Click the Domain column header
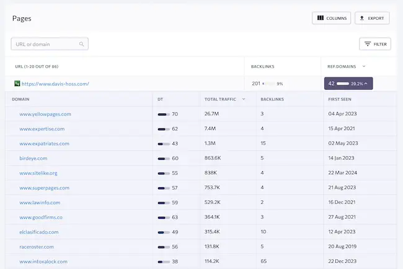This screenshot has height=269, width=403. 20,99
